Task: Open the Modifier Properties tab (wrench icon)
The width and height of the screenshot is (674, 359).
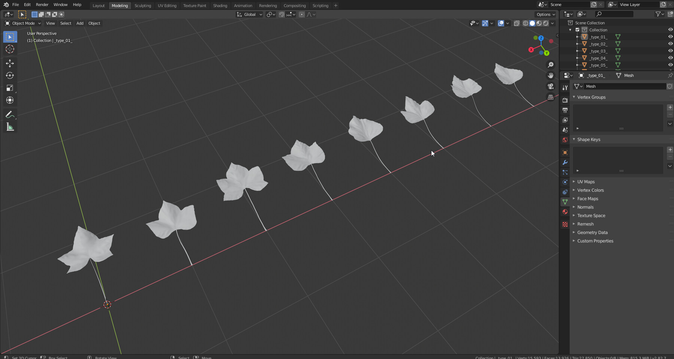Action: click(x=565, y=162)
